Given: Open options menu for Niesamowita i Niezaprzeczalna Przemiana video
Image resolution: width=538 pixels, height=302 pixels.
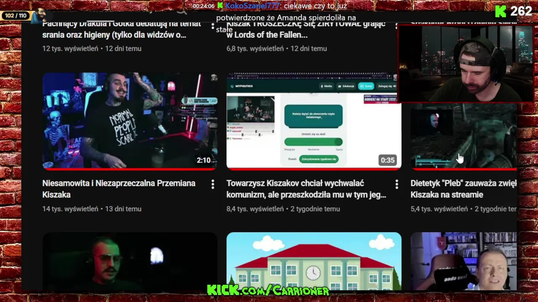Looking at the screenshot, I should coord(213,184).
